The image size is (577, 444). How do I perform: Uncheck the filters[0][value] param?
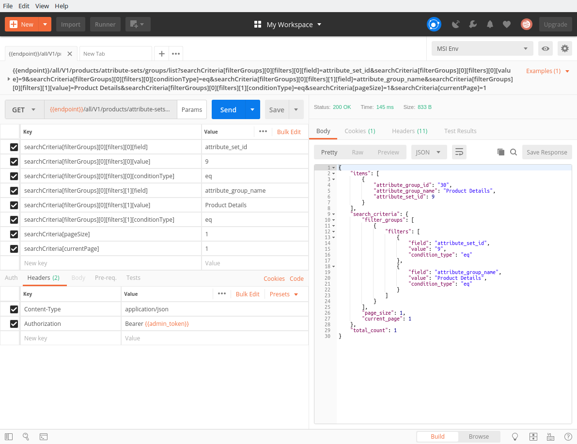[x=14, y=162]
